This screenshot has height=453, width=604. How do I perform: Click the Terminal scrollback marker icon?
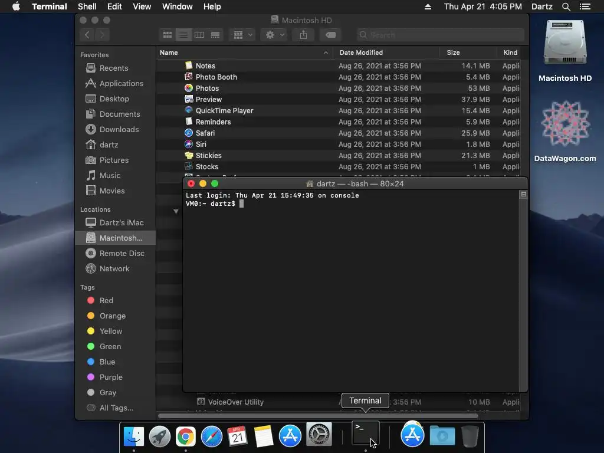[523, 195]
